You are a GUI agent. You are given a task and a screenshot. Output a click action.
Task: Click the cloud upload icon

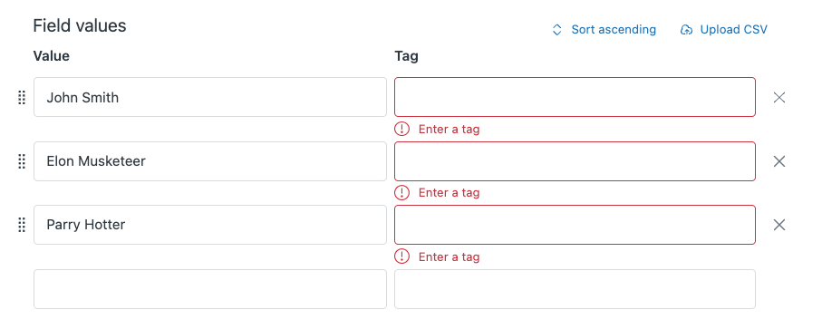pyautogui.click(x=686, y=30)
